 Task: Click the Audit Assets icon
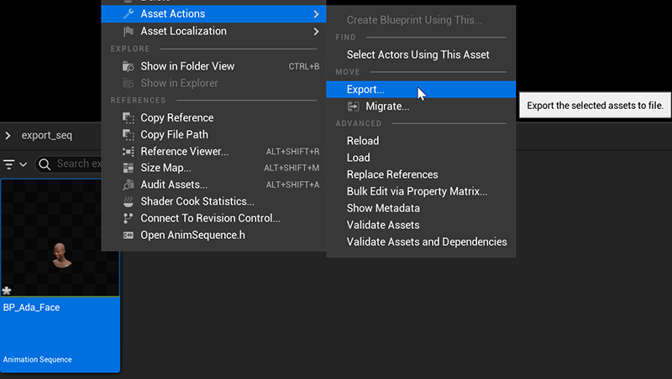(129, 184)
